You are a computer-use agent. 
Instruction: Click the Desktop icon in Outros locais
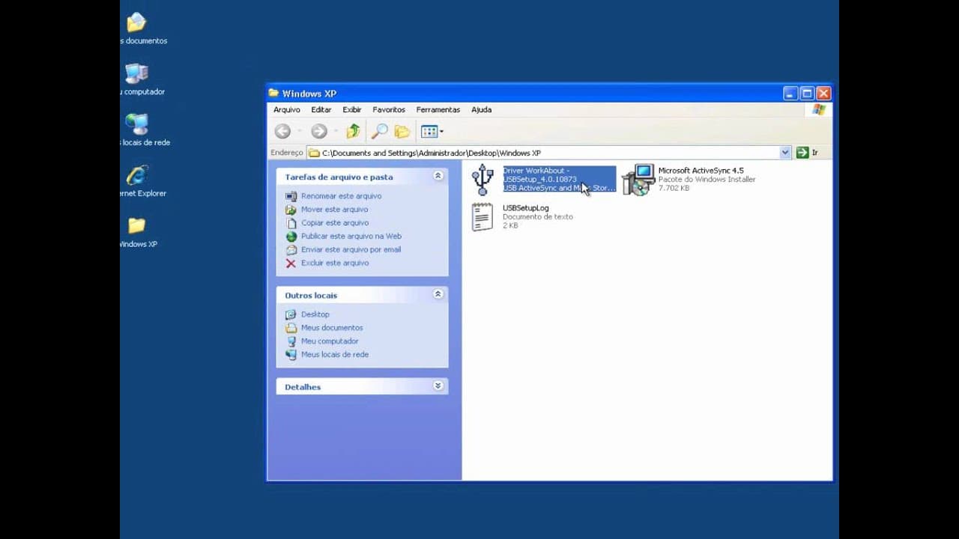click(291, 314)
